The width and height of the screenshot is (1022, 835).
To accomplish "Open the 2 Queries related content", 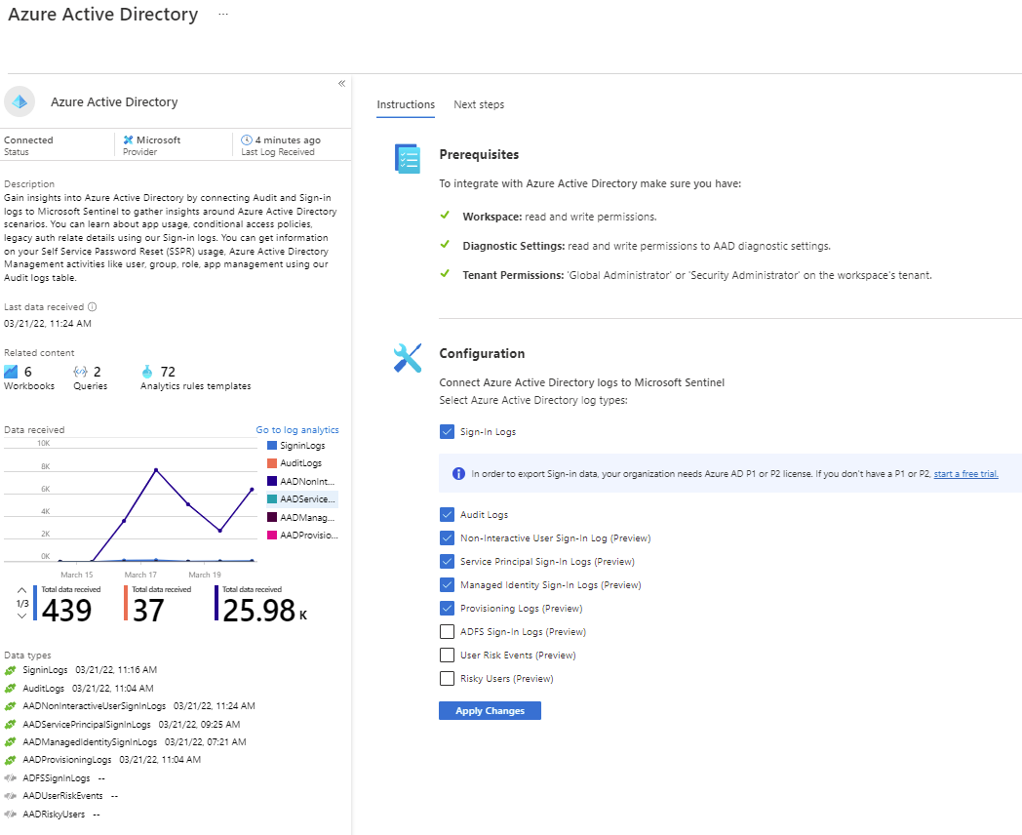I will pyautogui.click(x=90, y=378).
